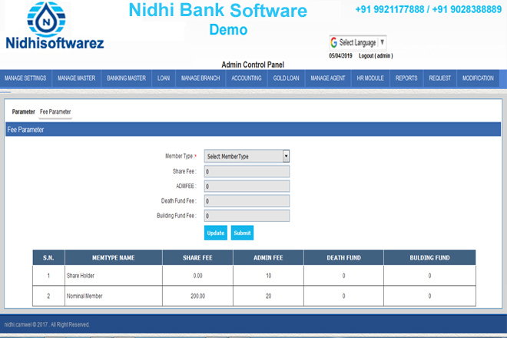Open Manage Agent menu

point(328,78)
